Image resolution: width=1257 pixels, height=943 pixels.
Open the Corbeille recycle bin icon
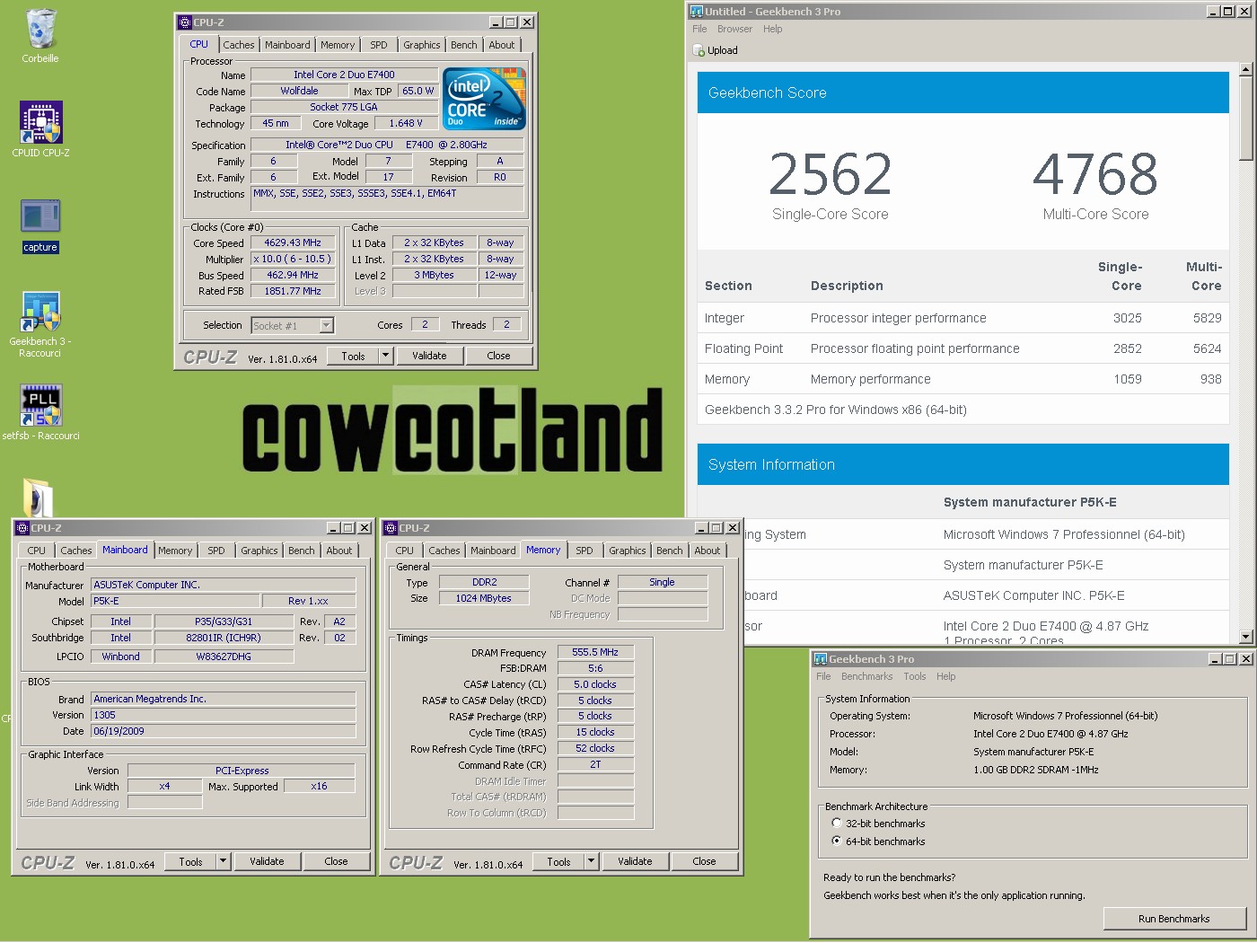40,30
